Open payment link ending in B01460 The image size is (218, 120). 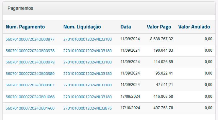tap(30, 108)
